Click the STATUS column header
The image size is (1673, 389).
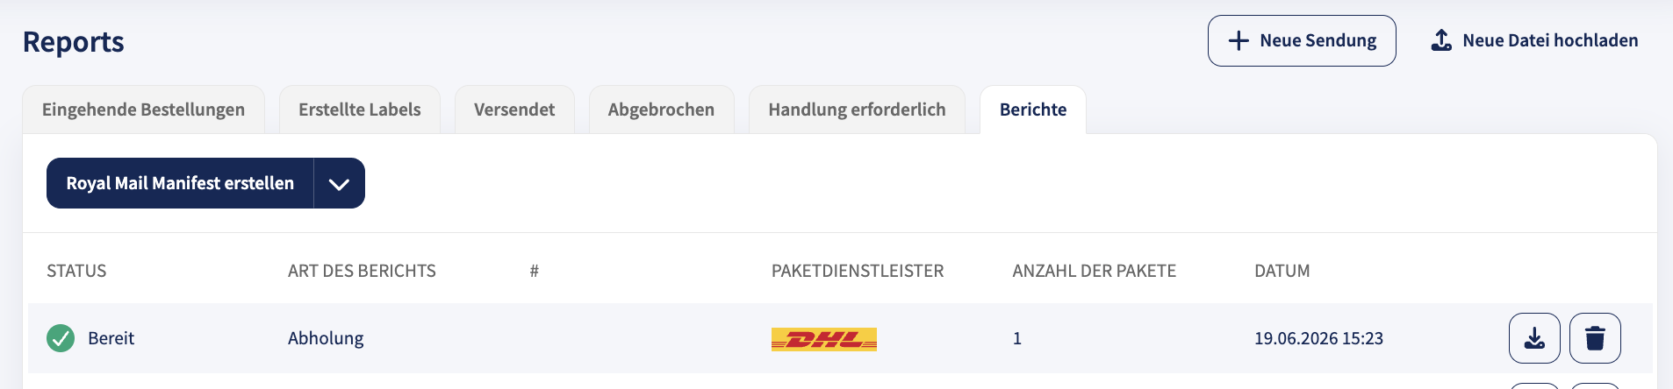(76, 271)
